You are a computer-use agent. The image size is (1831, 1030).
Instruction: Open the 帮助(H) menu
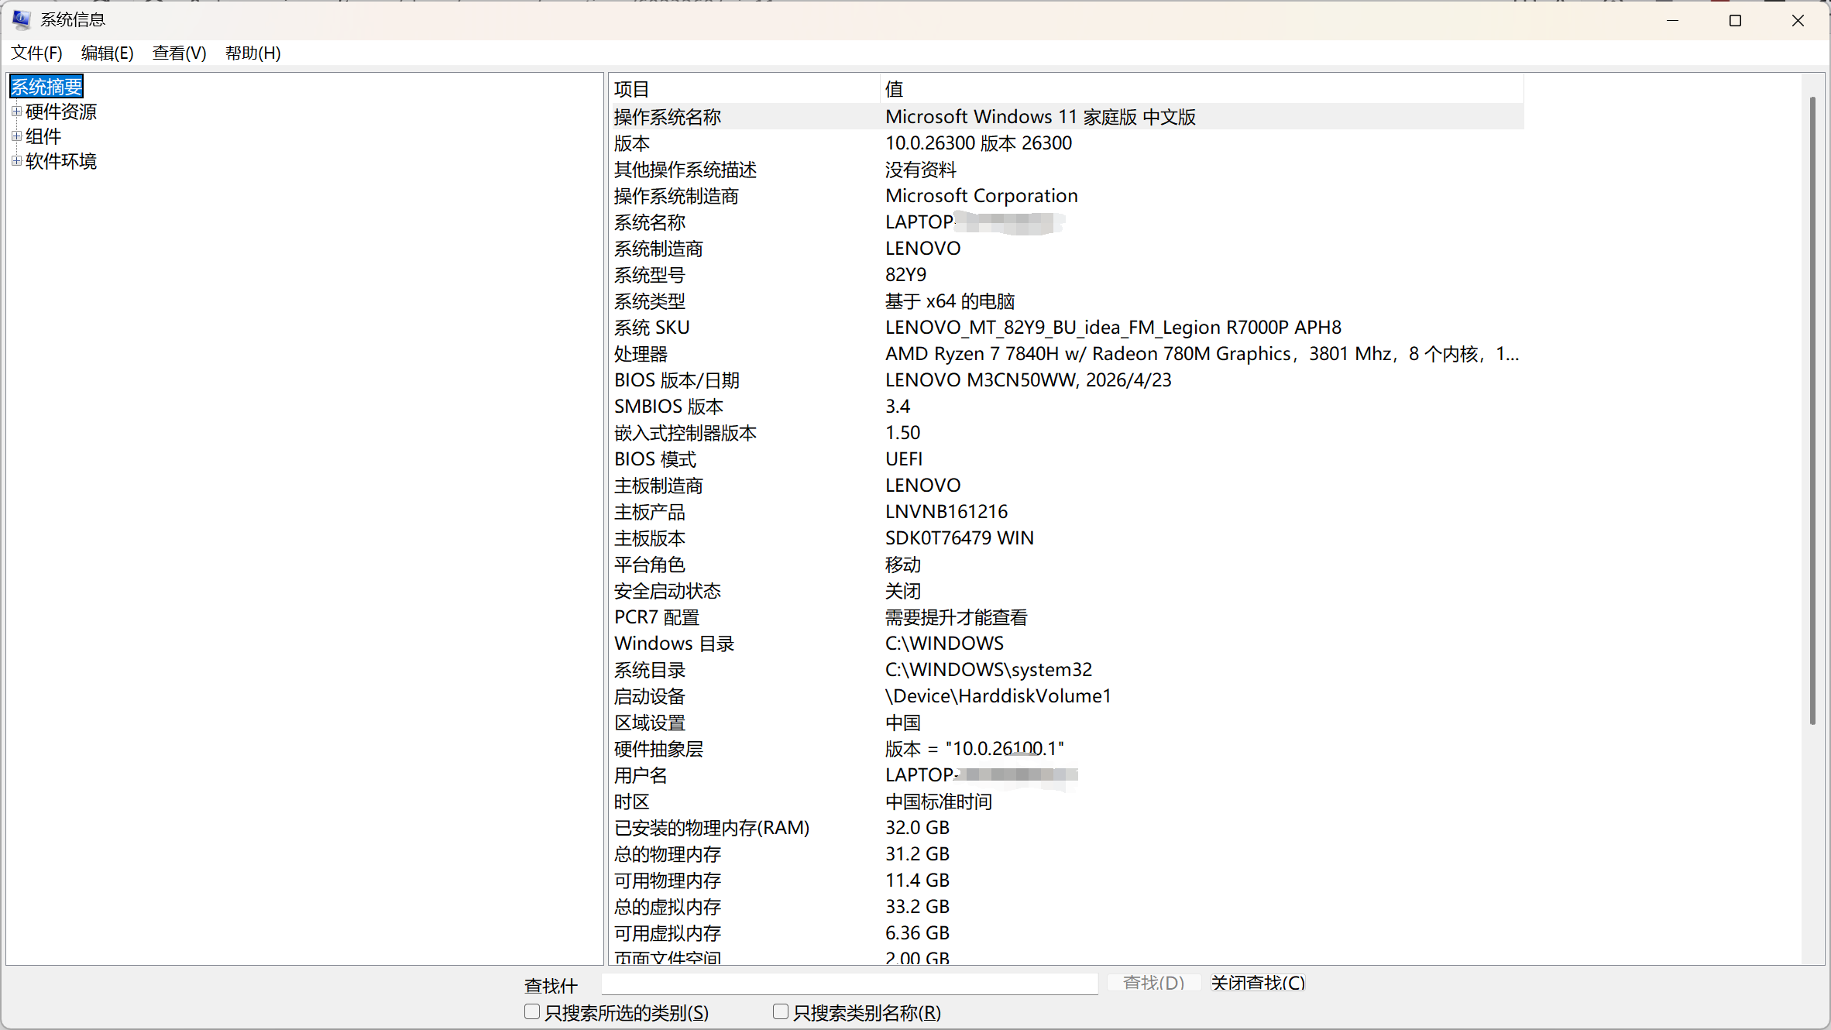click(x=252, y=53)
